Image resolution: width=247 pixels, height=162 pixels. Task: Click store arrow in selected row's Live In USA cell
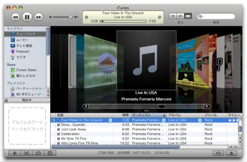[200, 120]
